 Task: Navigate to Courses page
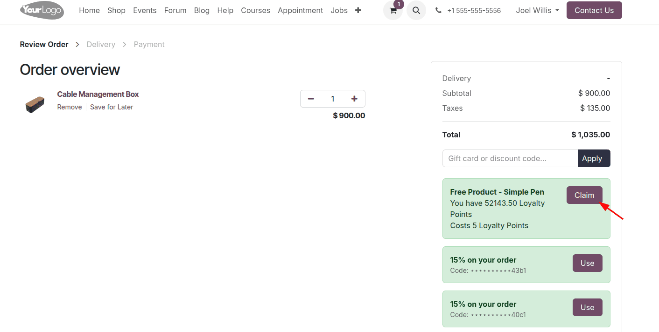(x=255, y=10)
